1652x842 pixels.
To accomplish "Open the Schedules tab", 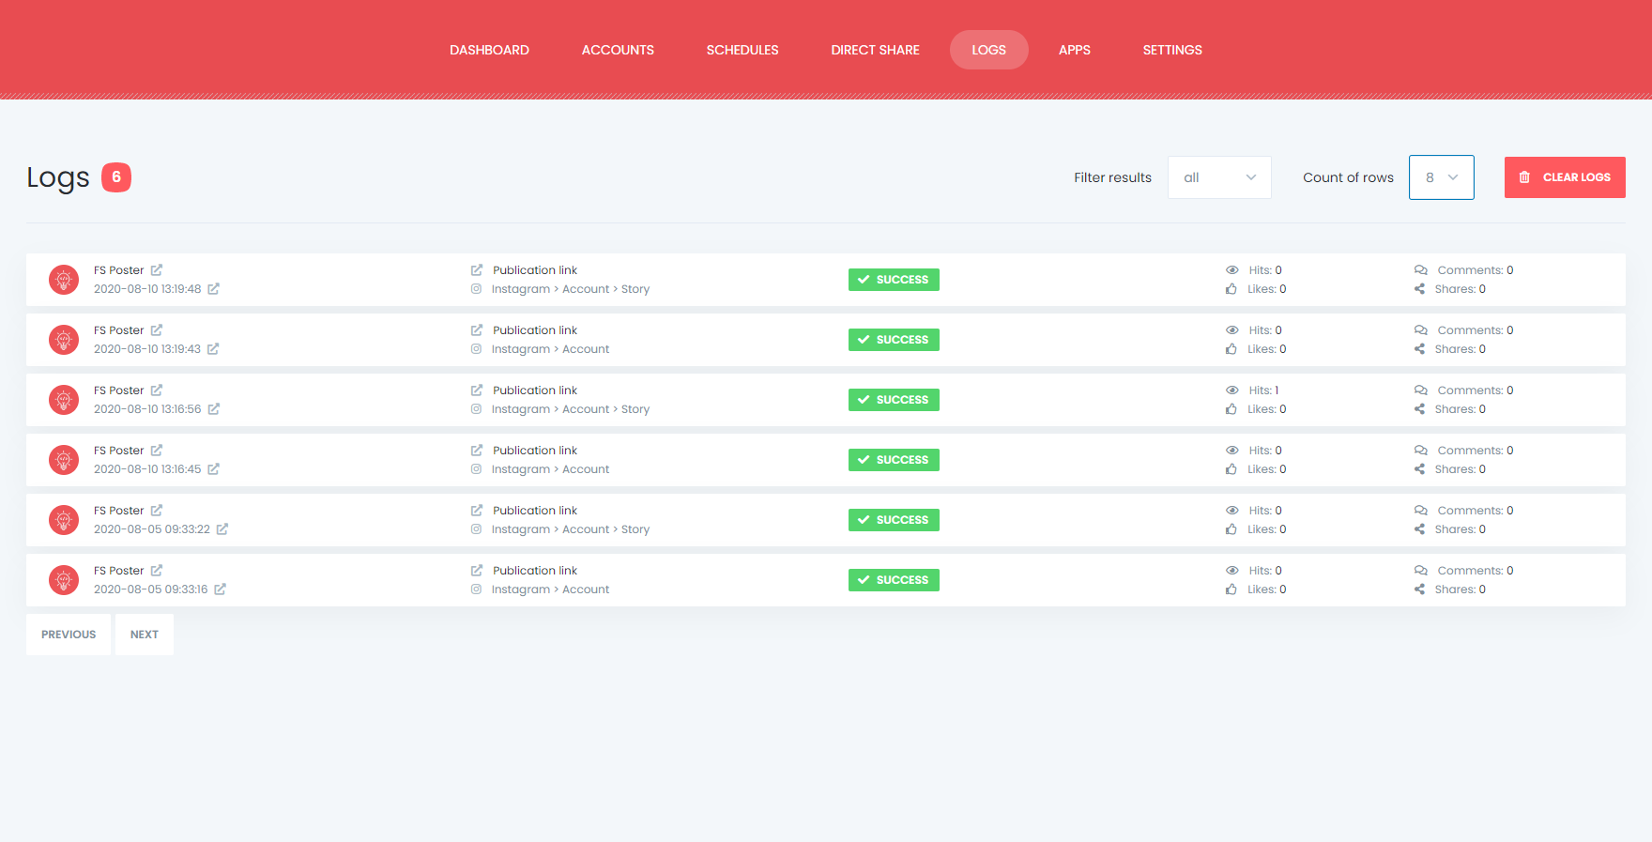I will (742, 50).
